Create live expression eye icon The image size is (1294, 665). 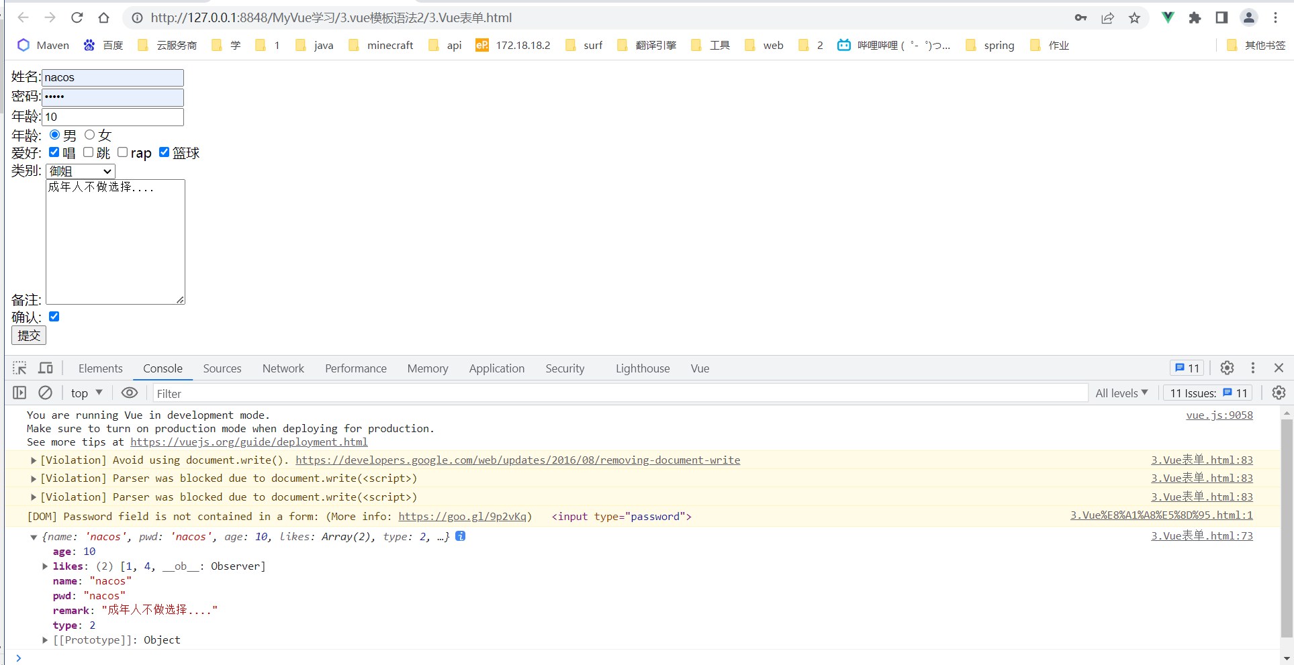click(x=130, y=393)
